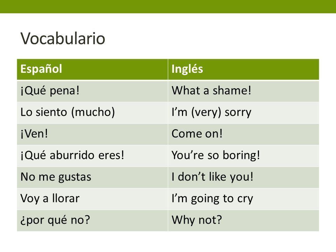Select the ¡Qué aburrido eres! cell

point(92,156)
